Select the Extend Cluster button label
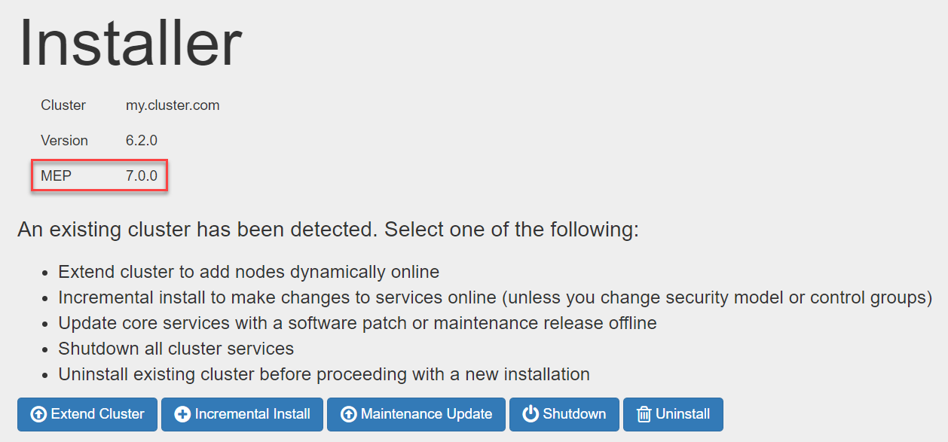Viewport: 948px width, 442px height. tap(98, 414)
